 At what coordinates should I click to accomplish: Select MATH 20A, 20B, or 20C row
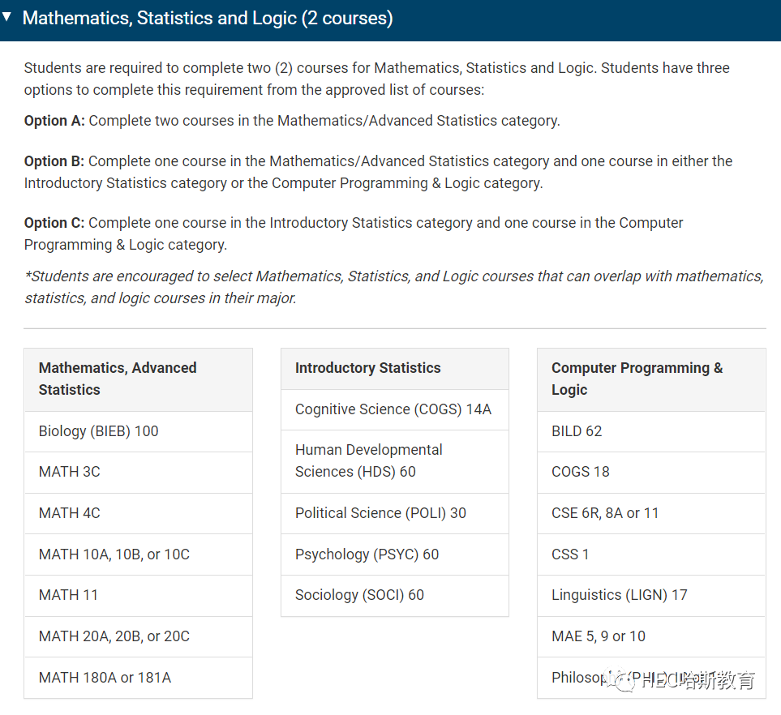(139, 637)
